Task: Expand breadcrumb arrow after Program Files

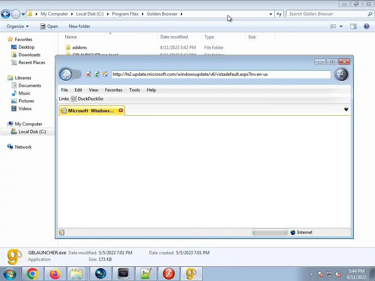Action: [142, 14]
